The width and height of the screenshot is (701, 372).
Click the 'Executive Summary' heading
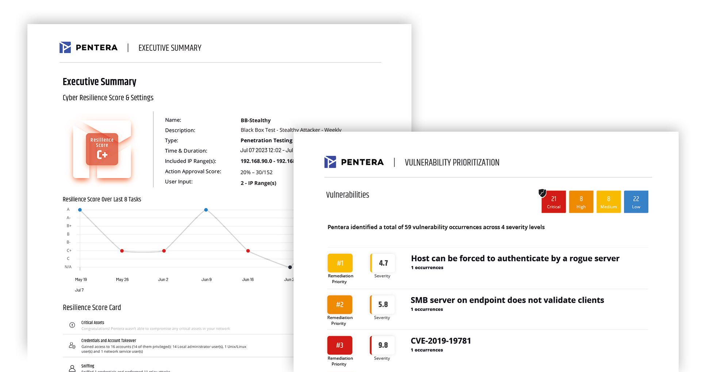pyautogui.click(x=99, y=82)
